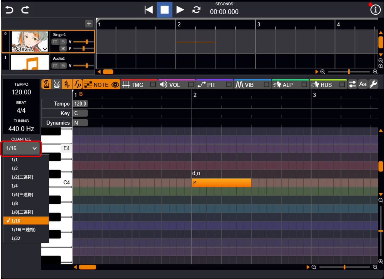Toggle the metronome tempo track icon
The width and height of the screenshot is (384, 279).
coord(46,85)
